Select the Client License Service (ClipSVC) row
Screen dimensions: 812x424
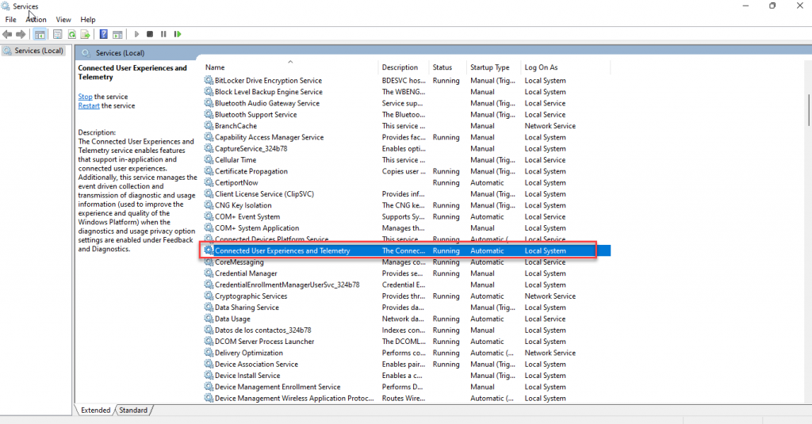(407, 194)
